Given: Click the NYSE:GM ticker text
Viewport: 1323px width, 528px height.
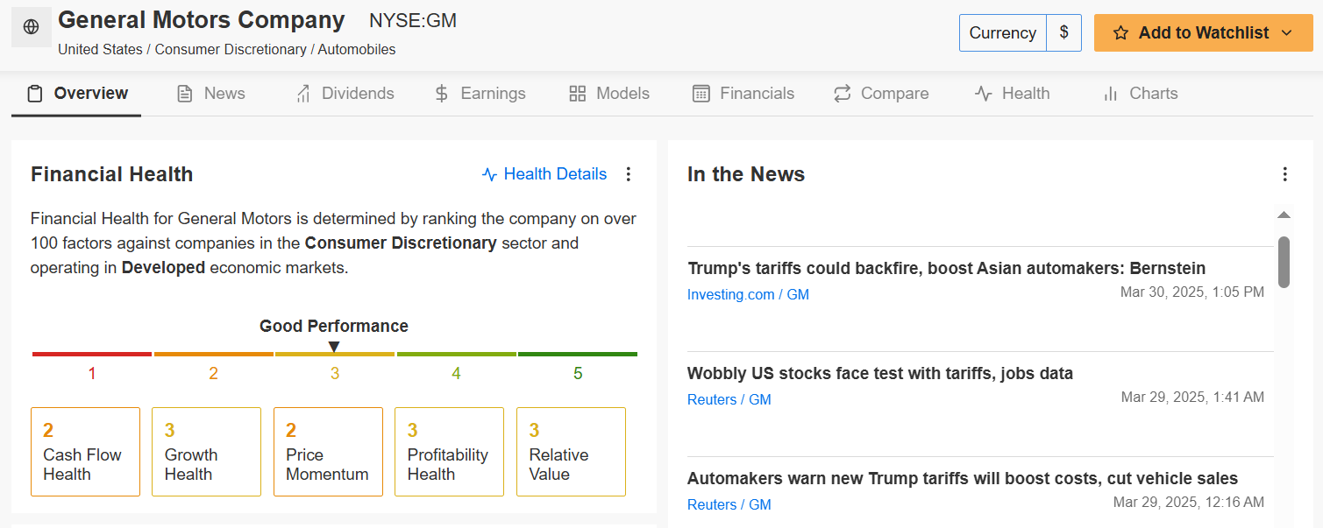Looking at the screenshot, I should [x=413, y=21].
